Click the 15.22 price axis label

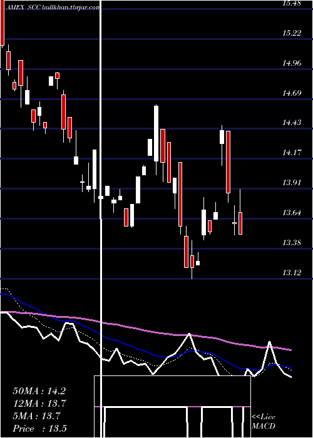pyautogui.click(x=292, y=33)
